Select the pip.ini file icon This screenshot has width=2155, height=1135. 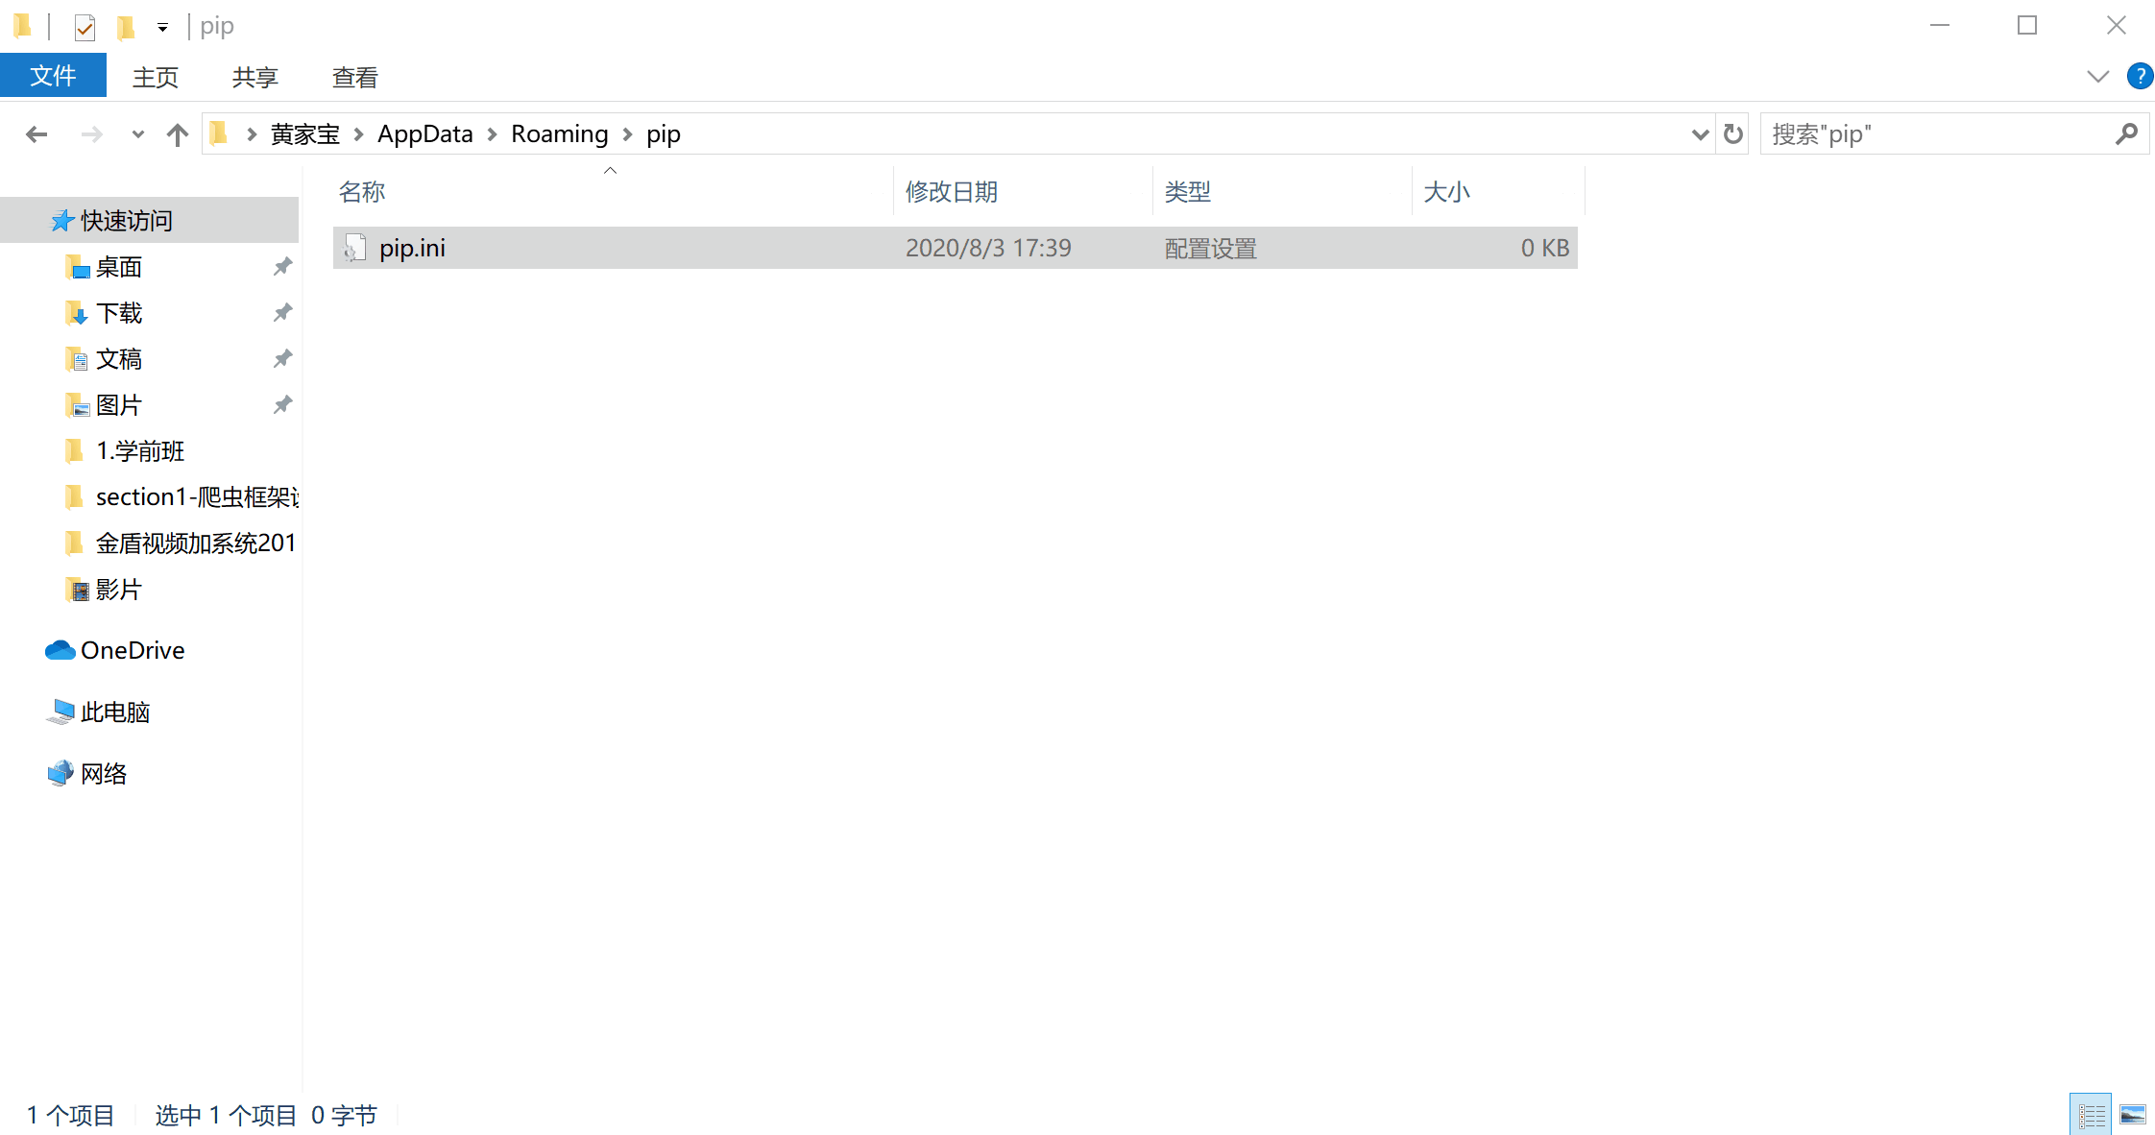click(355, 249)
